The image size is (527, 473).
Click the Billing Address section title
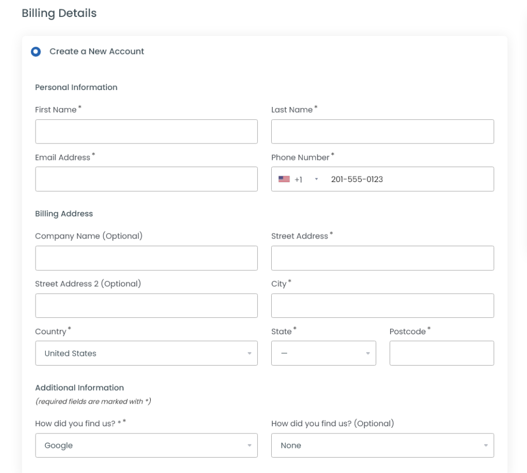point(64,214)
